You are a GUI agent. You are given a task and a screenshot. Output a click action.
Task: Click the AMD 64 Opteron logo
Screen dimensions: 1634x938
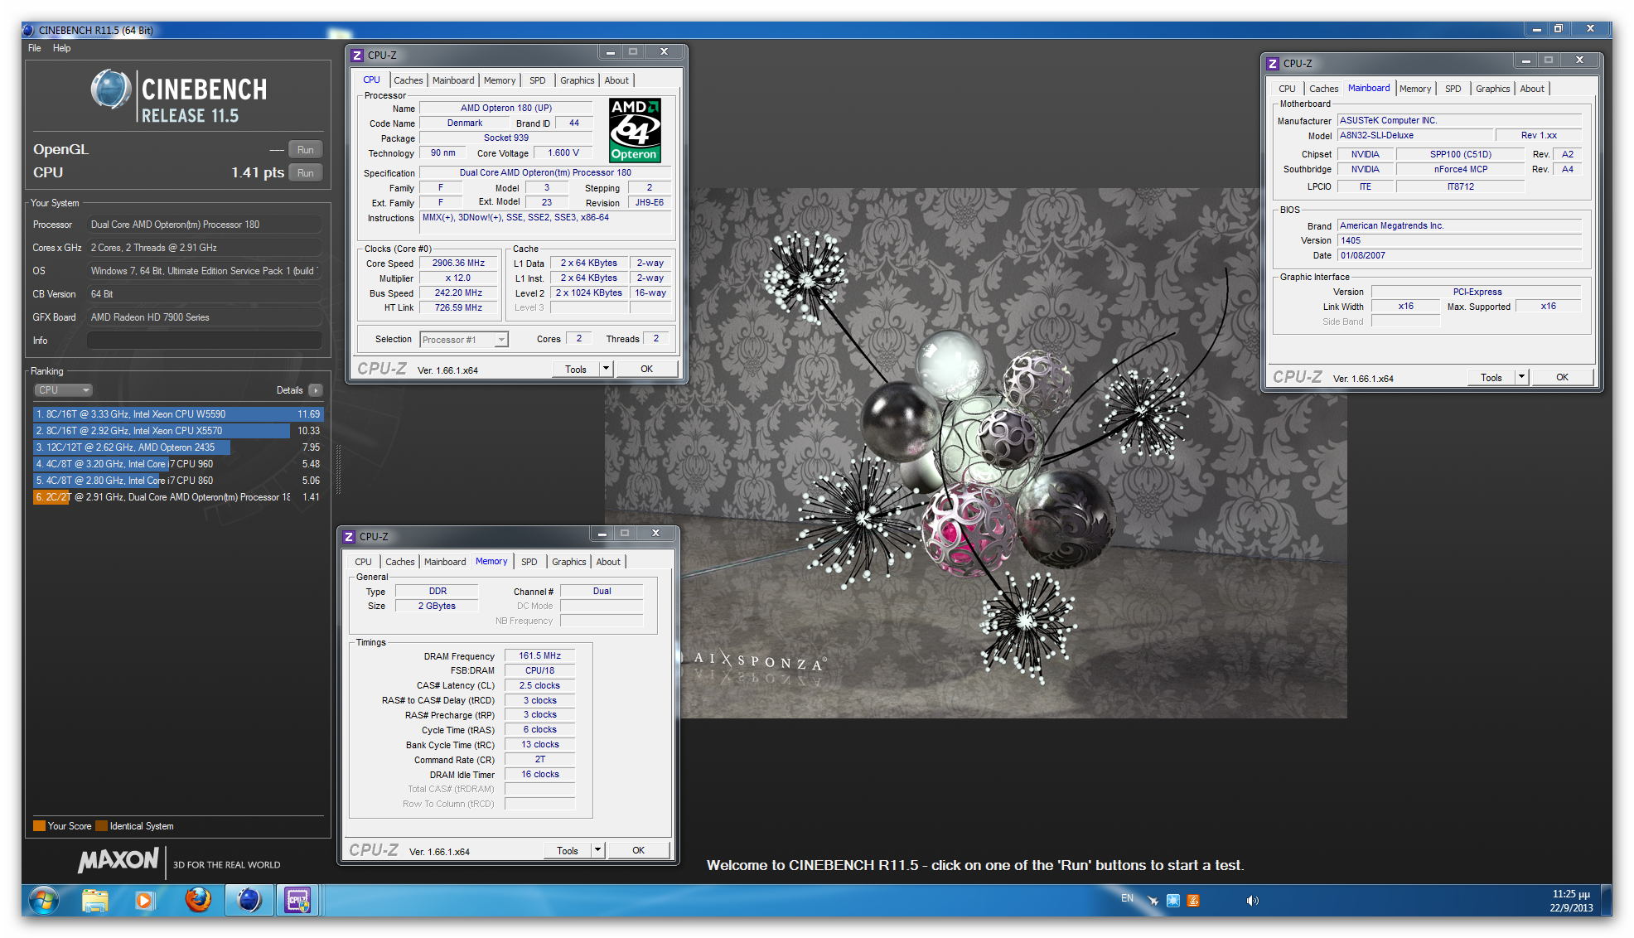635,130
